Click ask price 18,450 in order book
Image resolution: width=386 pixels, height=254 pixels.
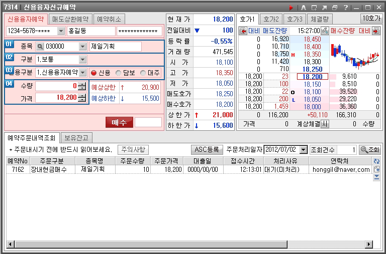tap(312, 39)
